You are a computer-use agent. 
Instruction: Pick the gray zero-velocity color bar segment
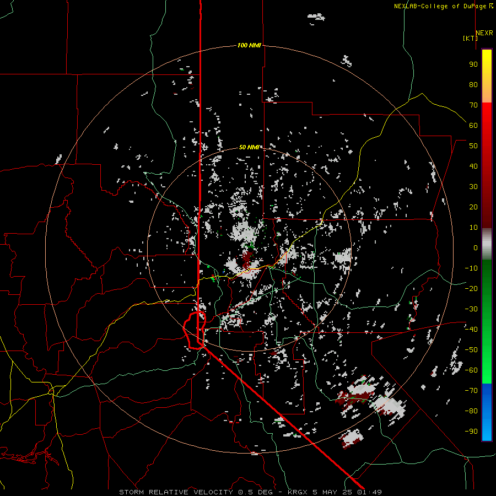click(x=487, y=244)
